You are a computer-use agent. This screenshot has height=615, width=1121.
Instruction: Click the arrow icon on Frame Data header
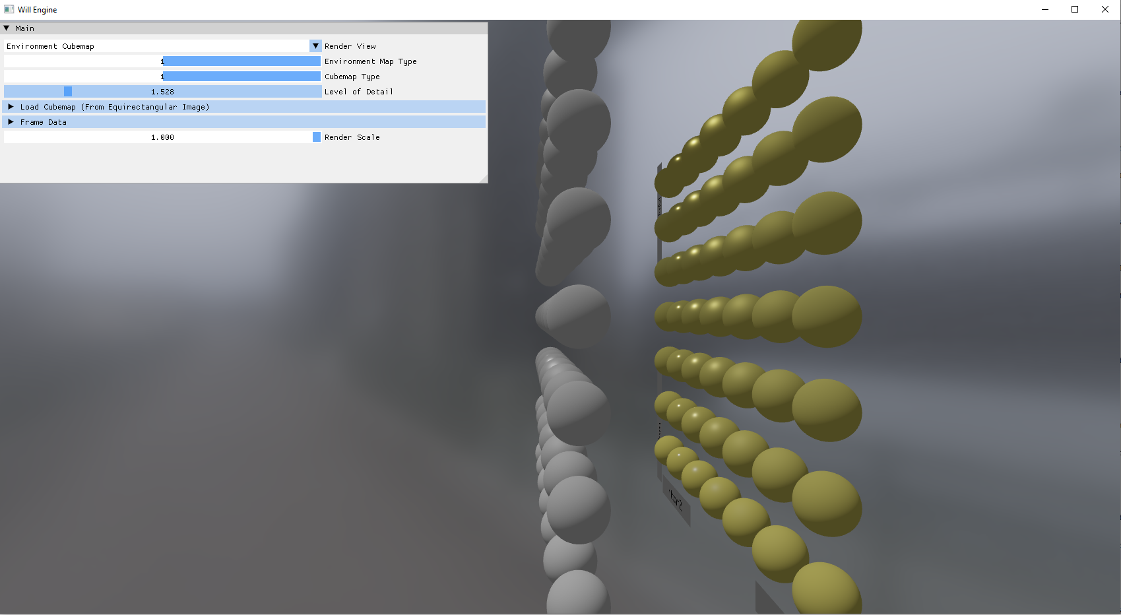tap(11, 121)
